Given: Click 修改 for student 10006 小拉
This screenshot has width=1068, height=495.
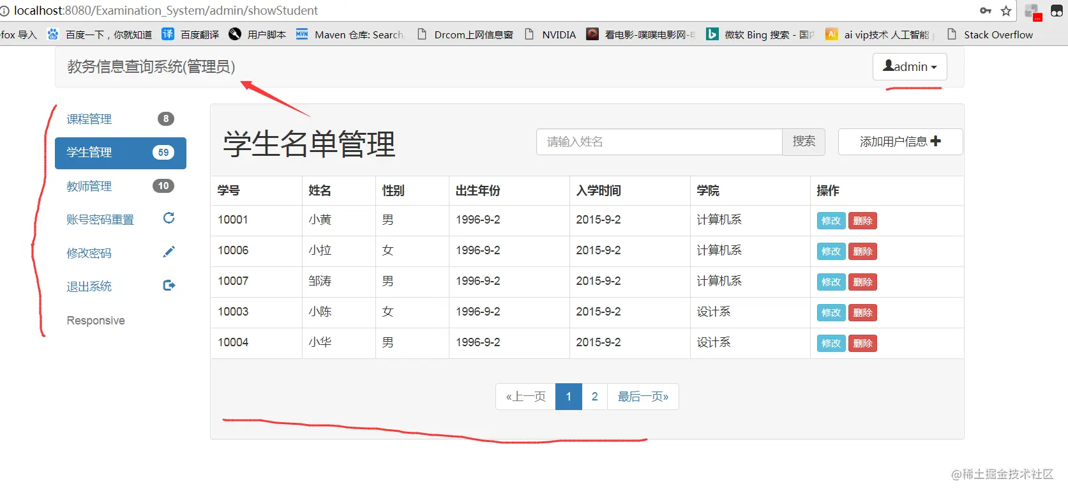Looking at the screenshot, I should coord(831,251).
